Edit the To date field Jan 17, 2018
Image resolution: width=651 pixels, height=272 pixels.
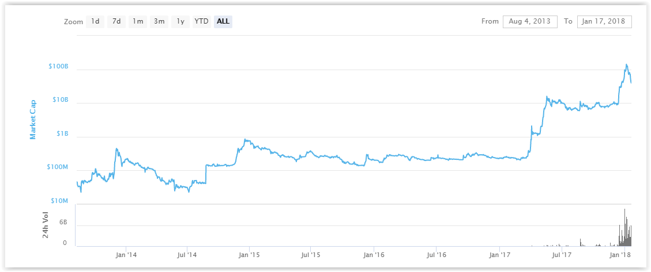604,21
